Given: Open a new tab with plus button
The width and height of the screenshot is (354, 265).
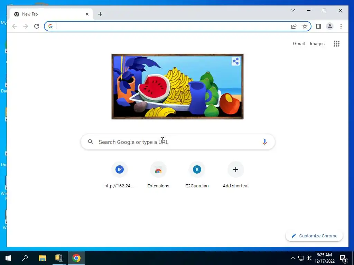Looking at the screenshot, I should 100,14.
